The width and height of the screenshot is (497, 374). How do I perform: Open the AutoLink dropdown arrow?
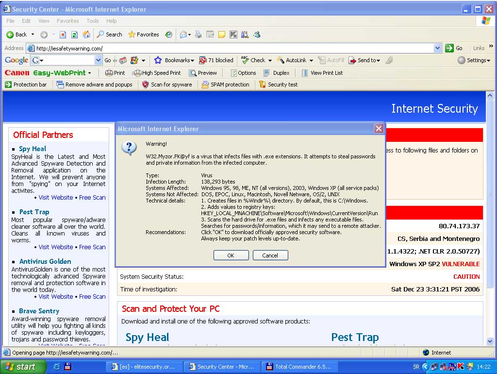[311, 61]
